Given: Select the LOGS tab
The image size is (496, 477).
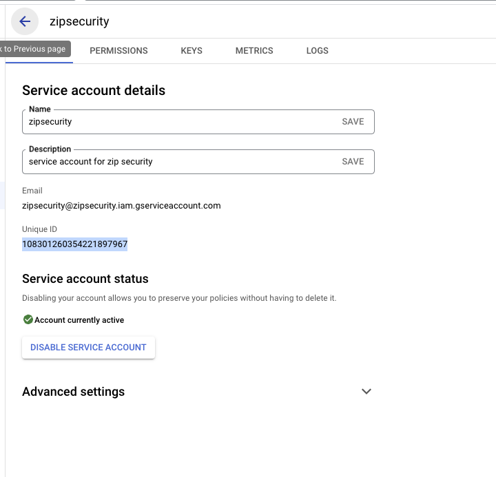Looking at the screenshot, I should 317,50.
